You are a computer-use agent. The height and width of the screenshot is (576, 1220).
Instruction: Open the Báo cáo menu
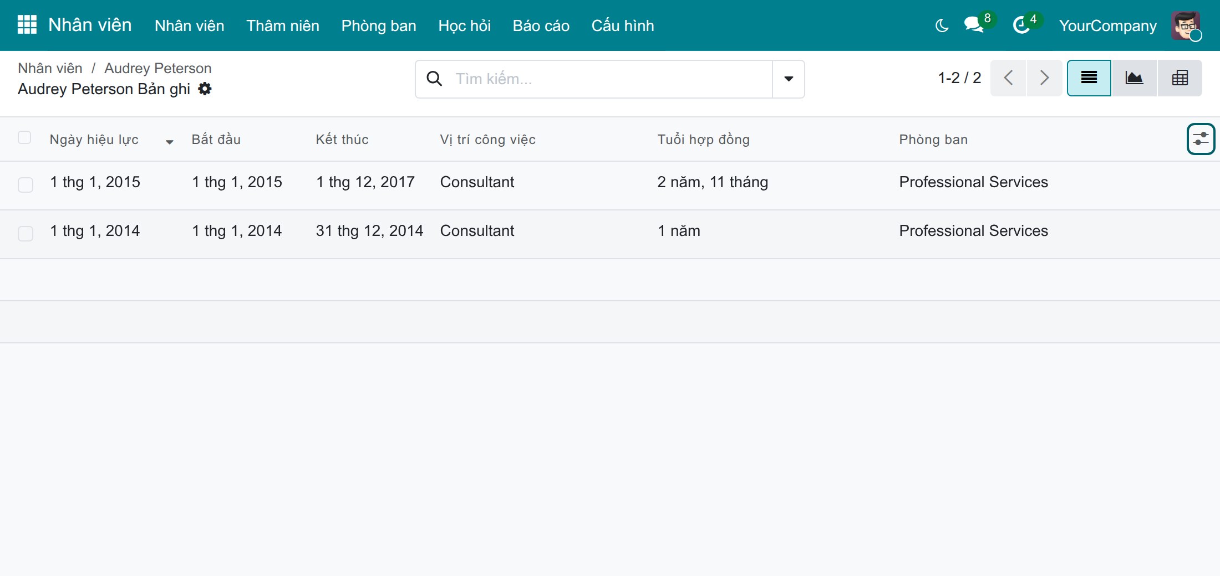coord(541,25)
